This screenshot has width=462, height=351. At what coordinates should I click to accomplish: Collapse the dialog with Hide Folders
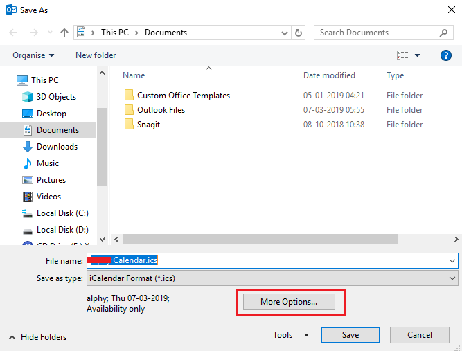(x=38, y=337)
